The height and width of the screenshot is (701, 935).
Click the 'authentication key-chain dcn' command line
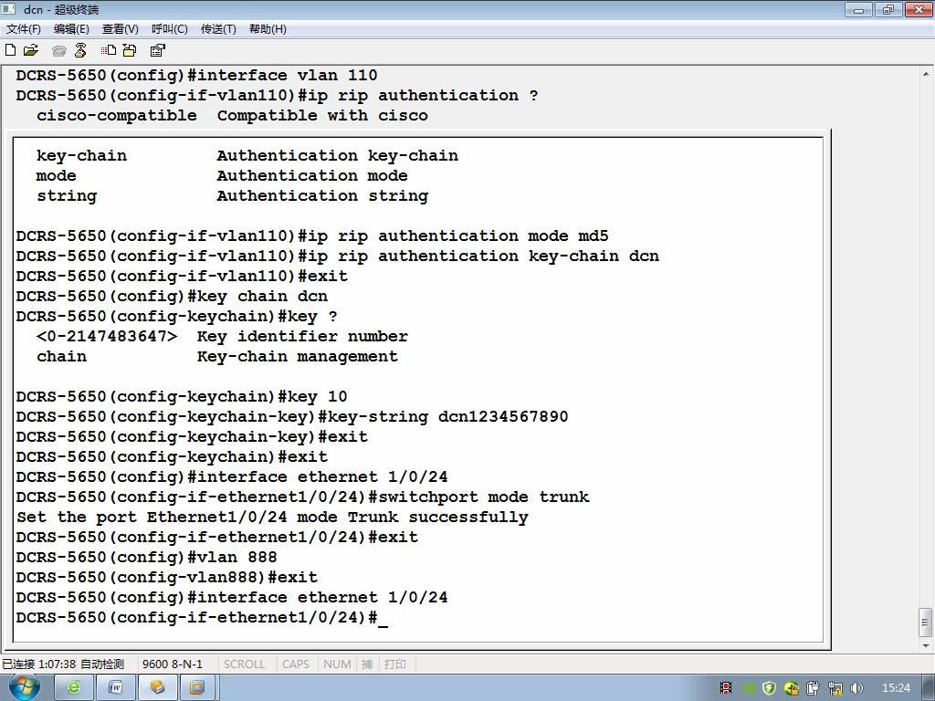coord(338,256)
